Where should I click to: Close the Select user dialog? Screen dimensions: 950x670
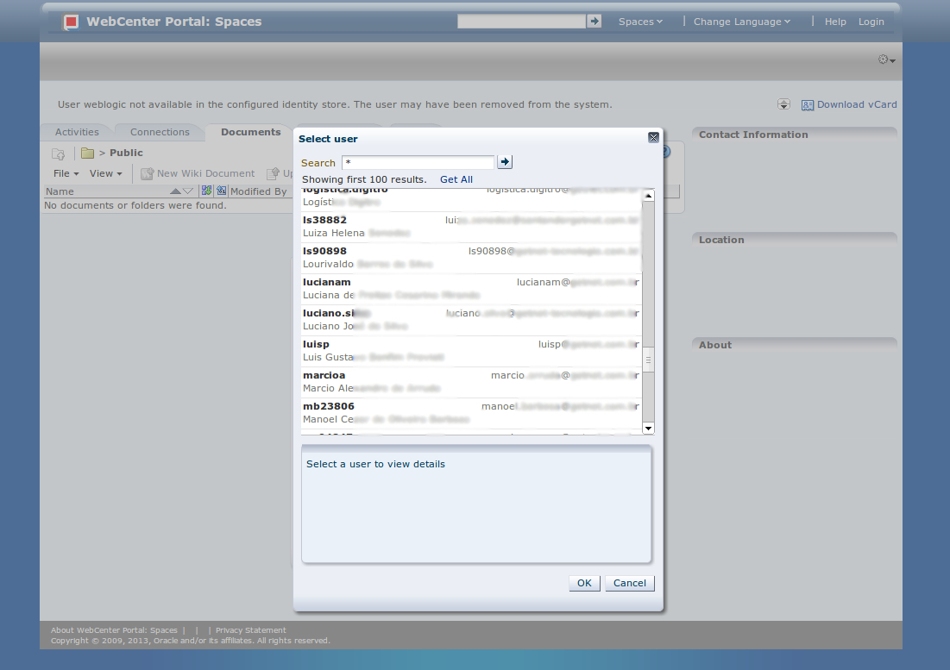[x=653, y=138]
